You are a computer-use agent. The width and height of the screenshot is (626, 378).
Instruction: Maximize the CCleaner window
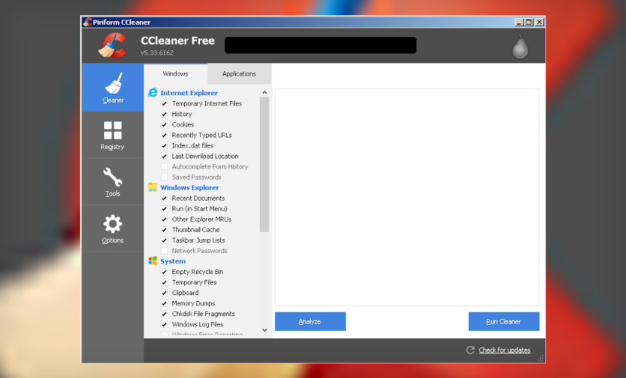point(529,23)
